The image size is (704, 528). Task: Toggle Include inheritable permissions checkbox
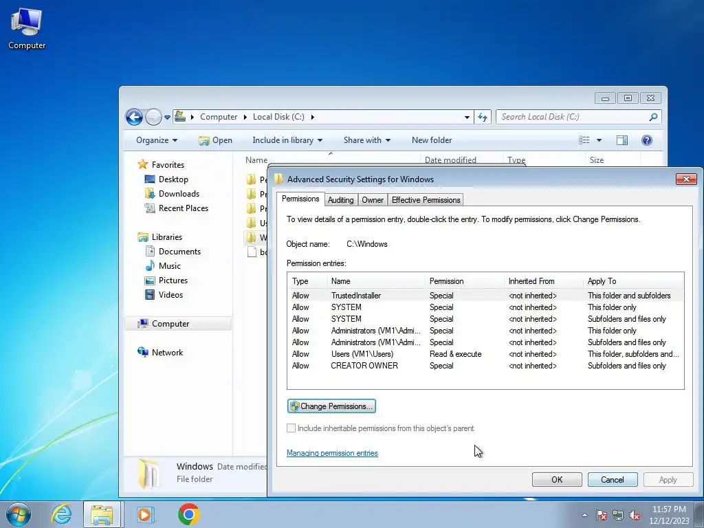(x=291, y=428)
